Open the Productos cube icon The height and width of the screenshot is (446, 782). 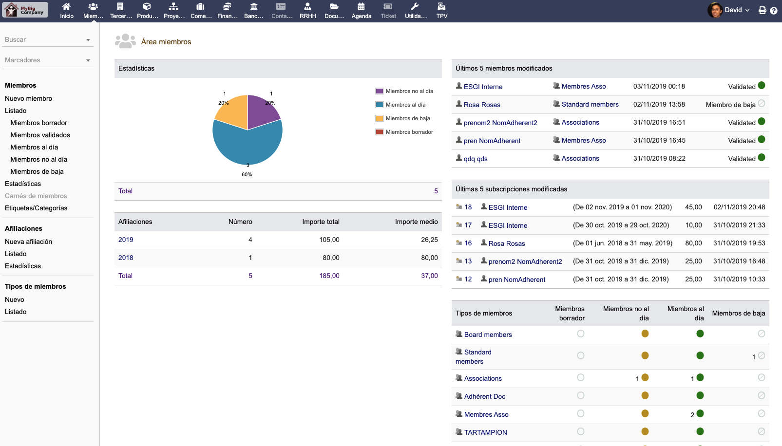147,6
